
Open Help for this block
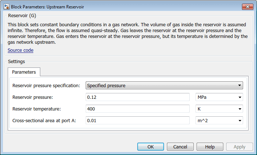[210, 147]
